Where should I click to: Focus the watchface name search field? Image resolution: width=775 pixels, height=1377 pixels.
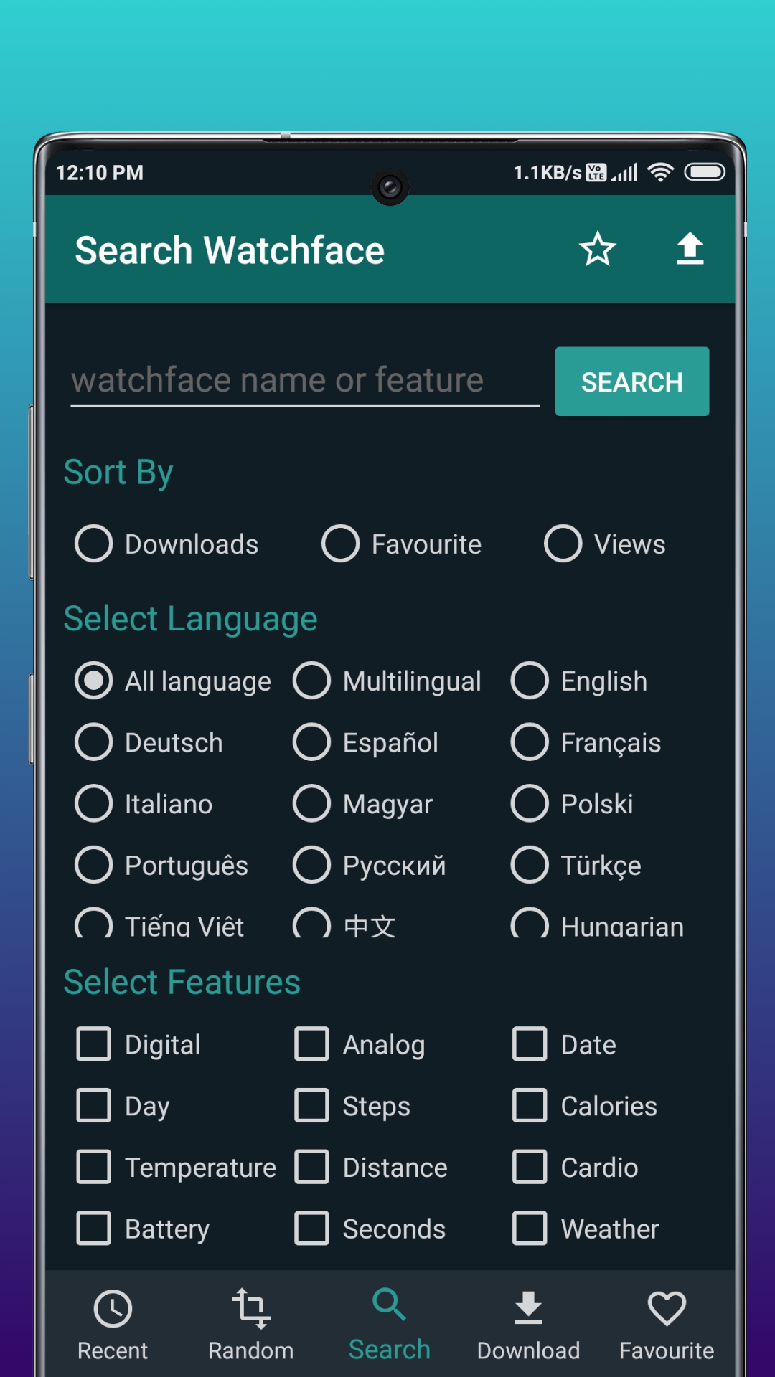(305, 380)
